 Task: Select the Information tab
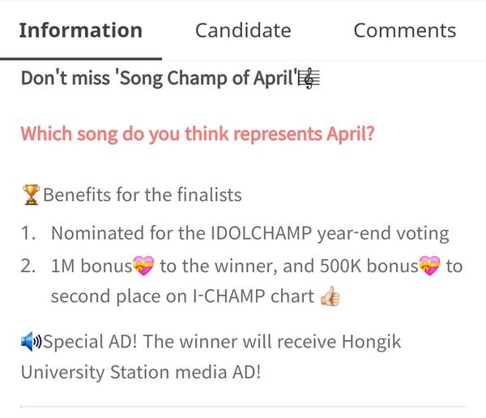80,31
